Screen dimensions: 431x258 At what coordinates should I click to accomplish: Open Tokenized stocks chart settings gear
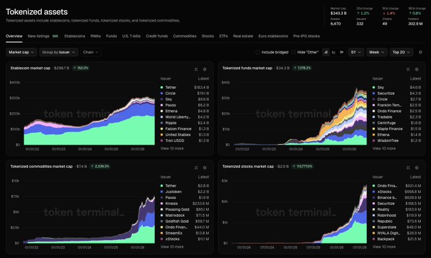(x=416, y=168)
